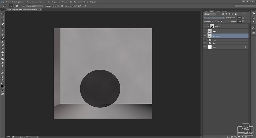Show the hidden текст group
Screen dimensions: 256x138
[205, 40]
